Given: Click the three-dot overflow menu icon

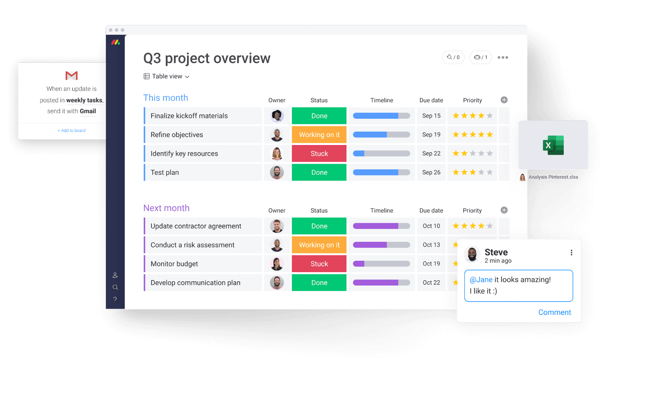Looking at the screenshot, I should point(503,57).
